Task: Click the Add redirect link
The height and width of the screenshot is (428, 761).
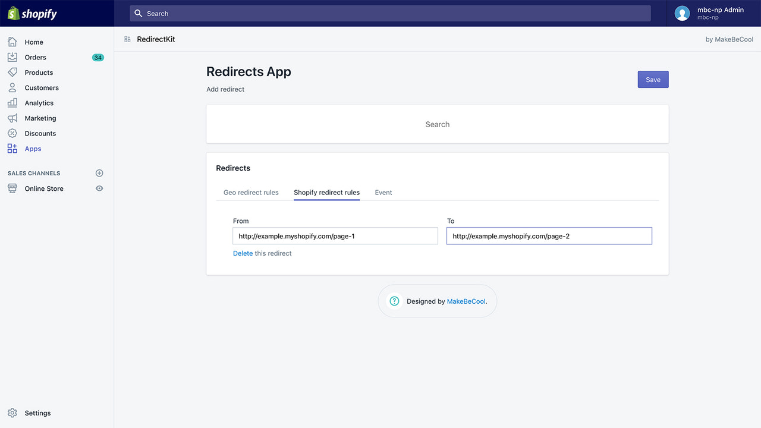Action: pyautogui.click(x=225, y=89)
